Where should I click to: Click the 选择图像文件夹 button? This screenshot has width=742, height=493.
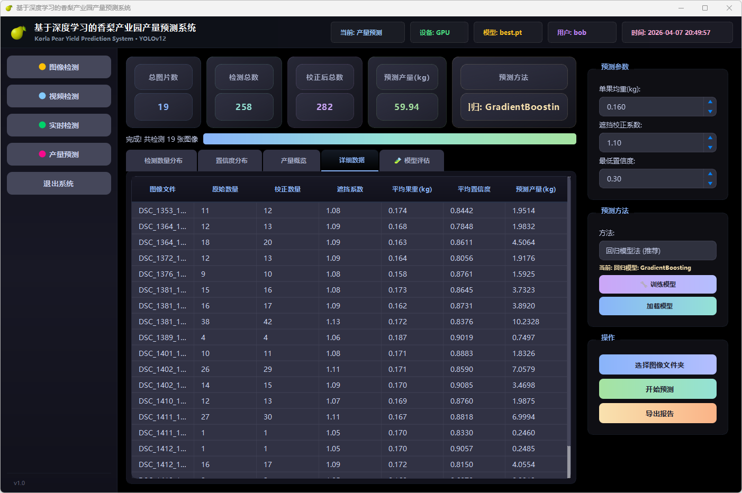coord(657,365)
